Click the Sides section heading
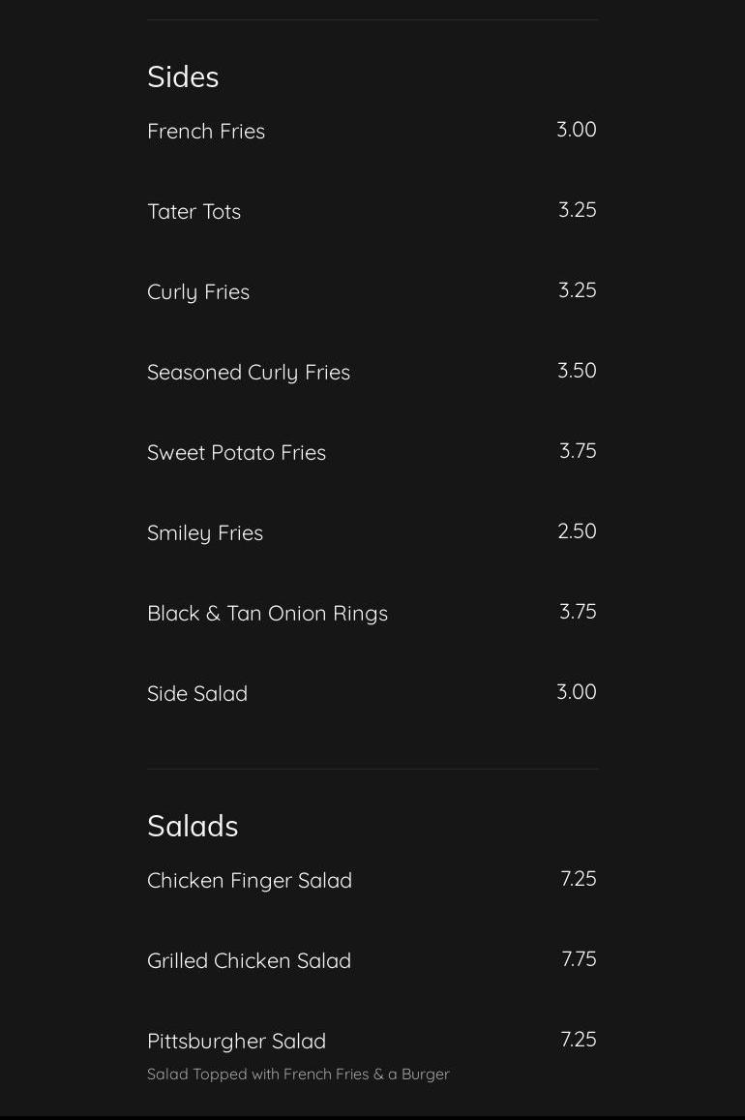This screenshot has width=745, height=1120. tap(183, 77)
